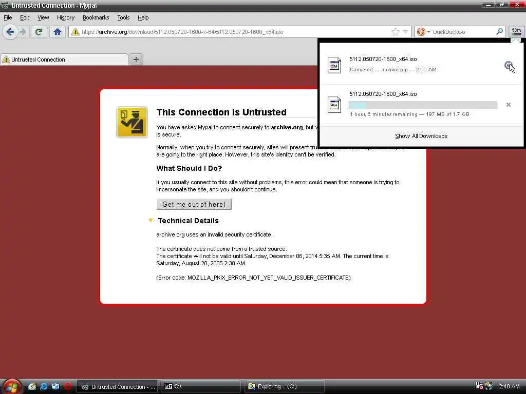Open the View menu
Screen dimensions: 526x394
43,18
